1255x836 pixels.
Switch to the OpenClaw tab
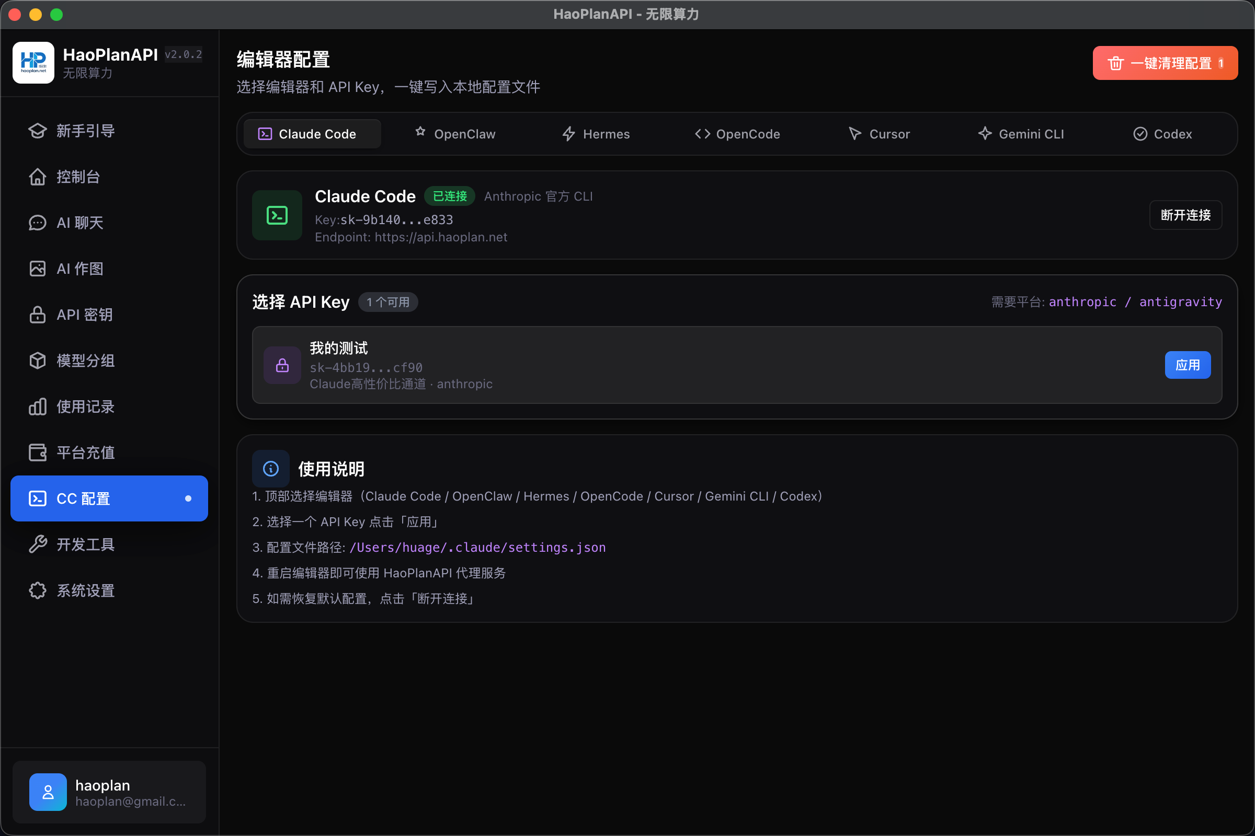[x=454, y=134]
